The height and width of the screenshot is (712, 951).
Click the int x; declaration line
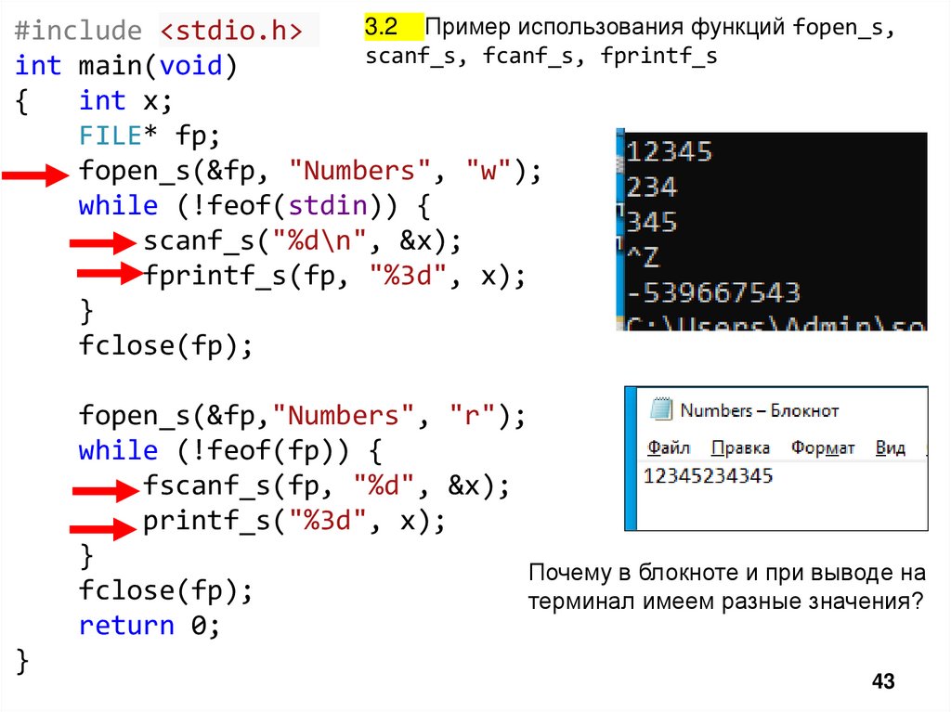point(125,100)
